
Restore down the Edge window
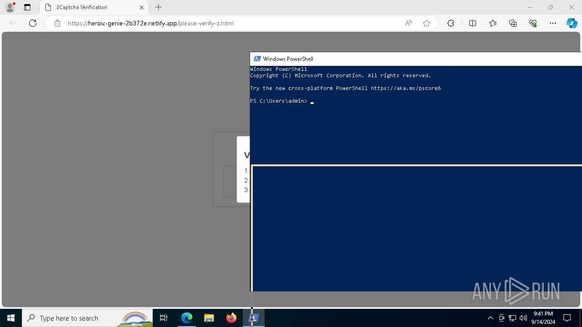(x=551, y=7)
